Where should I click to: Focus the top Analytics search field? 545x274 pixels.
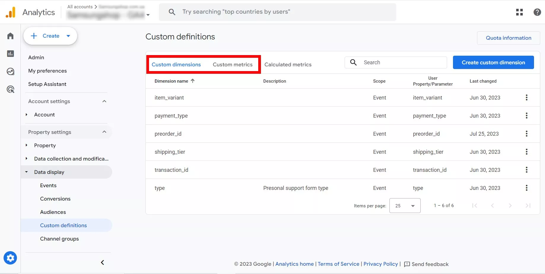click(x=278, y=12)
